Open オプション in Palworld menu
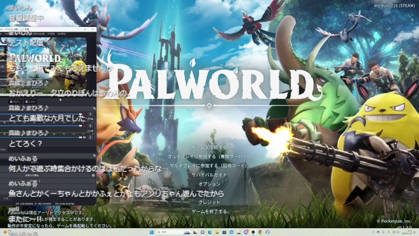 point(209,184)
